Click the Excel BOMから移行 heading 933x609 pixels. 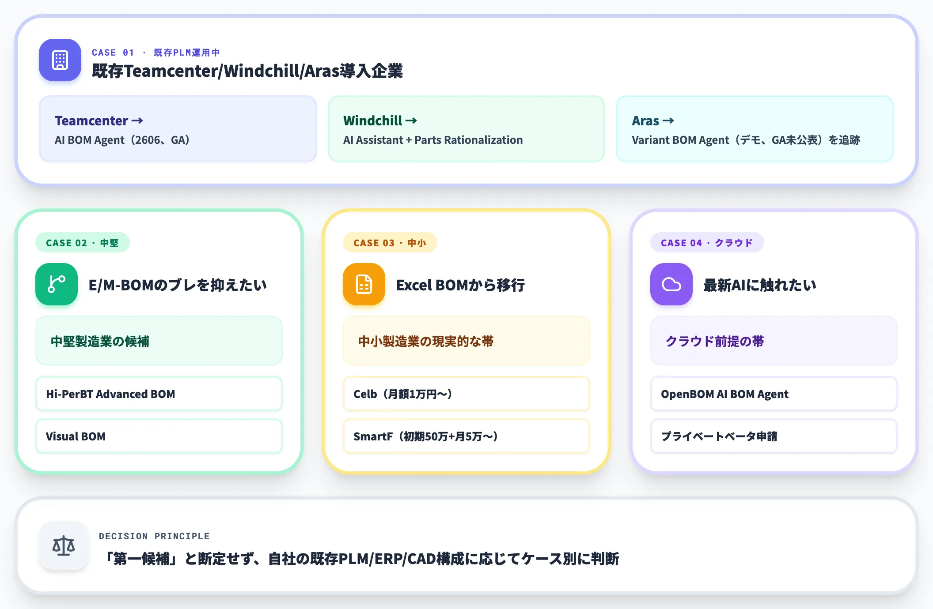click(x=460, y=285)
